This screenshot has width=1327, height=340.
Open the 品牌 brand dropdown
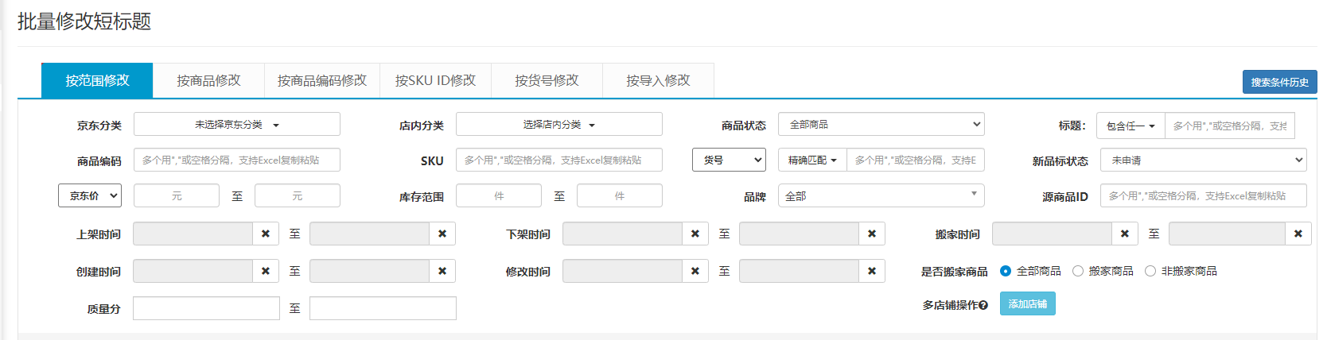tap(881, 196)
